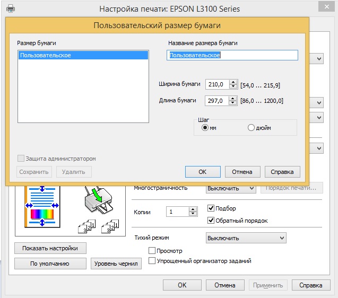Increase paper width with up arrow
The image size is (338, 298).
pyautogui.click(x=233, y=82)
